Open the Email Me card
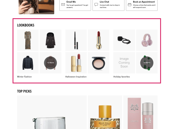This screenshot has width=173, height=129. click(x=75, y=5)
